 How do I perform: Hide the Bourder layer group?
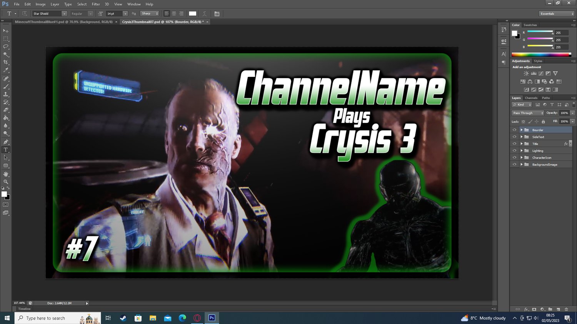[514, 130]
